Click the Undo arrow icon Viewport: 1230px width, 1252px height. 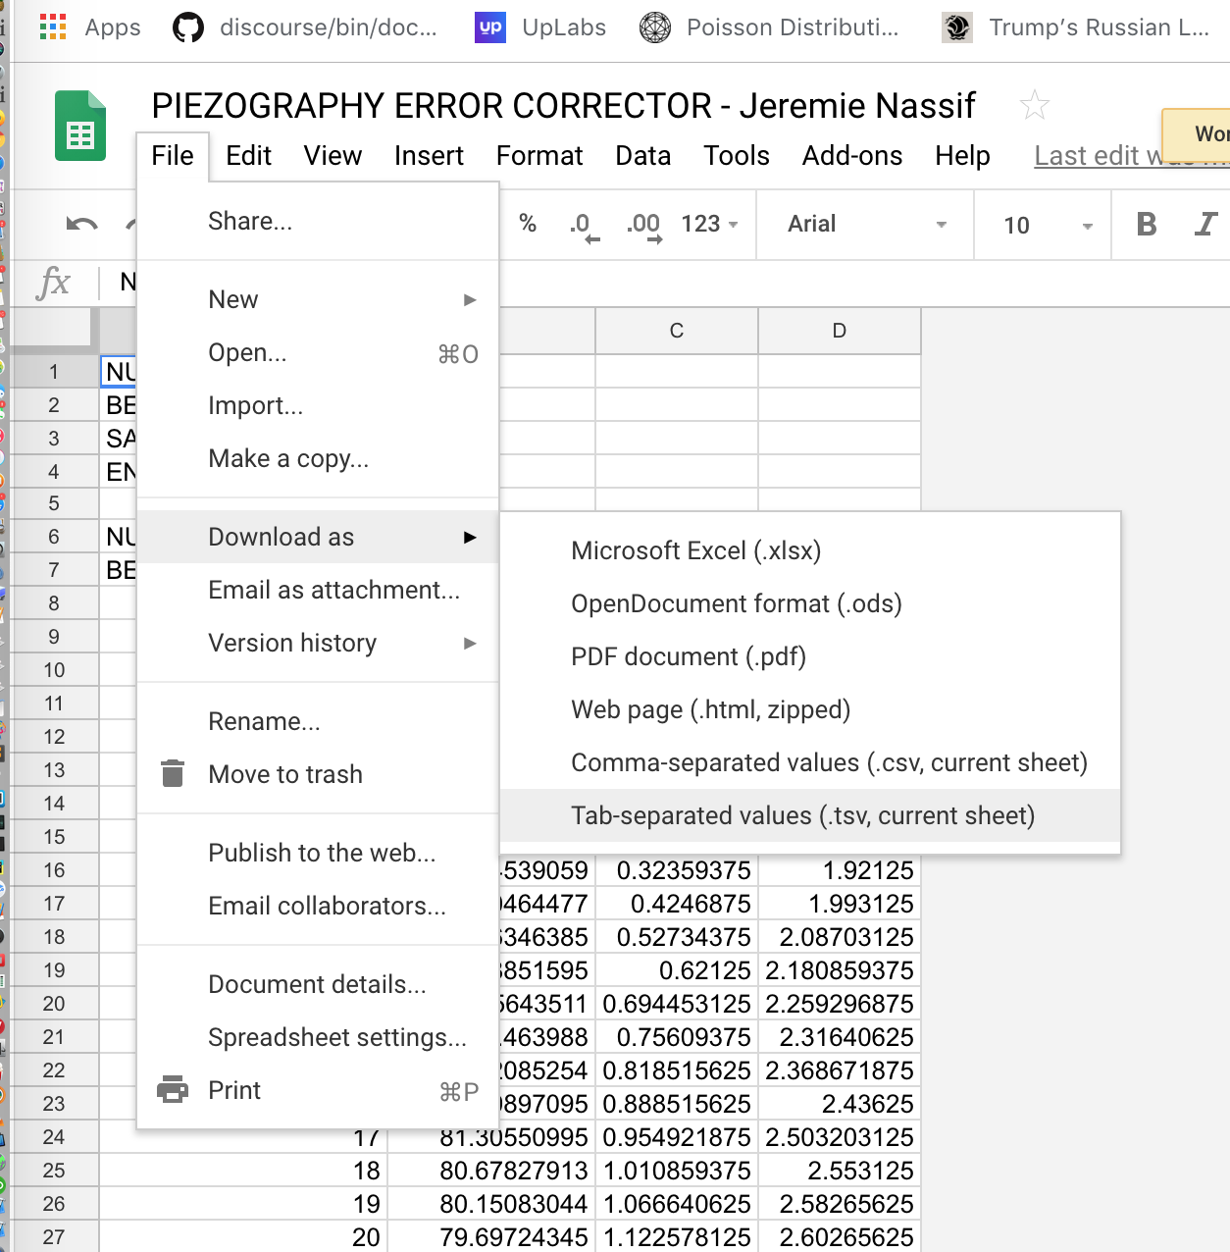click(x=81, y=225)
